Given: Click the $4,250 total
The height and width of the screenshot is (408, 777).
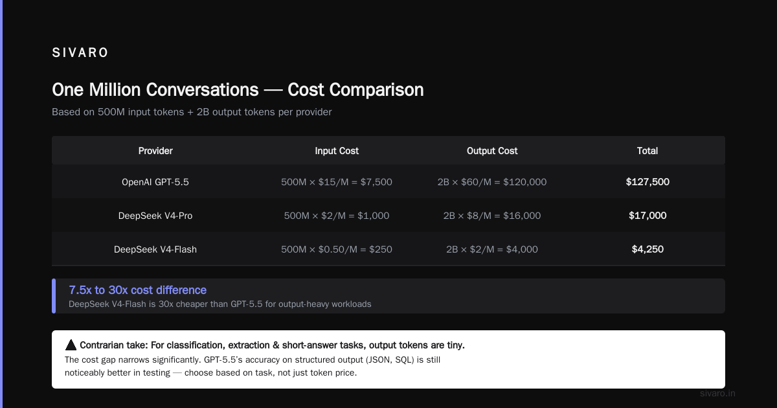Looking at the screenshot, I should click(647, 249).
